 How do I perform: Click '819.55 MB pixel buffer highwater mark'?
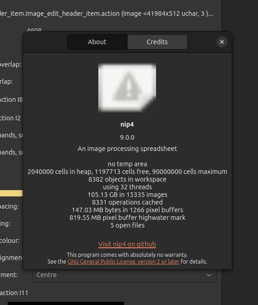[127, 218]
